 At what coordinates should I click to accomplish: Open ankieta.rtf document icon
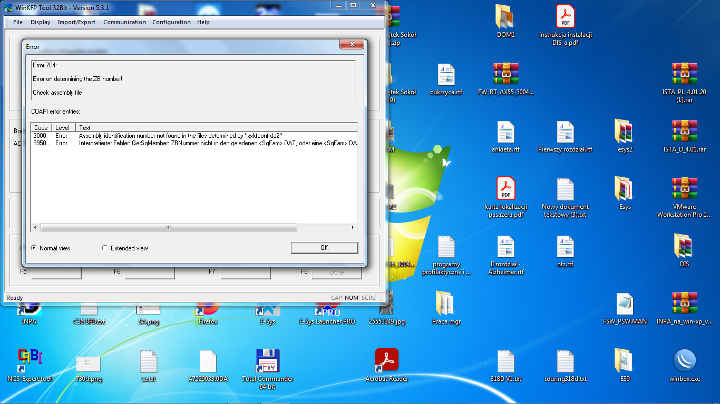point(505,132)
